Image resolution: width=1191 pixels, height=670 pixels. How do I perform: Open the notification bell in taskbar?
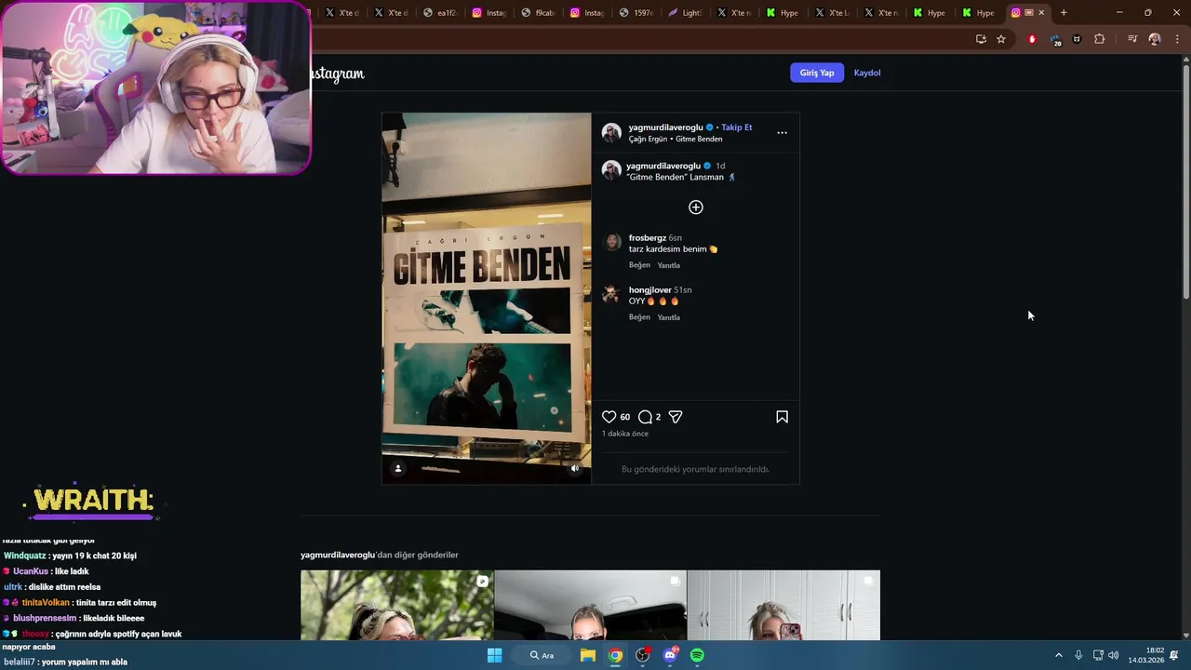point(1174,655)
